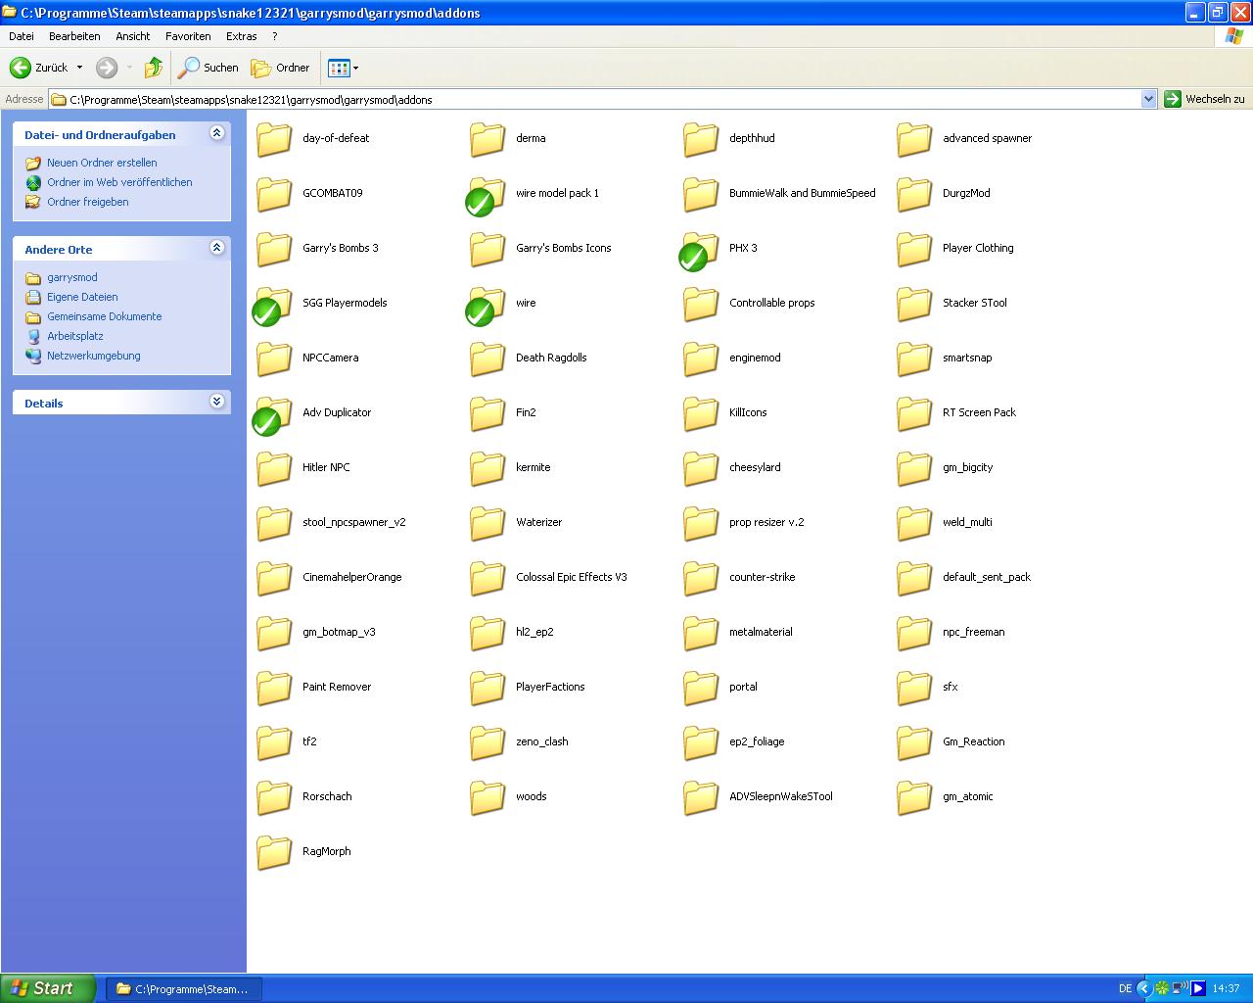This screenshot has height=1003, width=1253.
Task: Open Suchen search from toolbar
Action: [208, 68]
